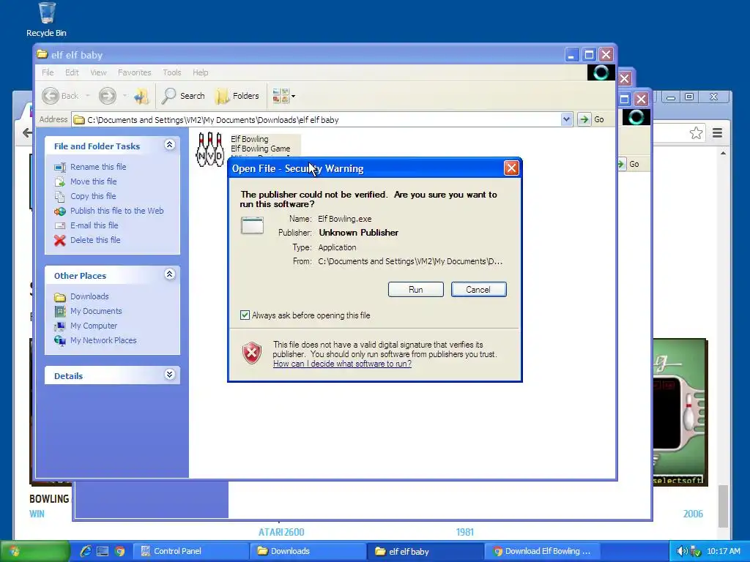Open Downloads in Other Places

point(89,297)
